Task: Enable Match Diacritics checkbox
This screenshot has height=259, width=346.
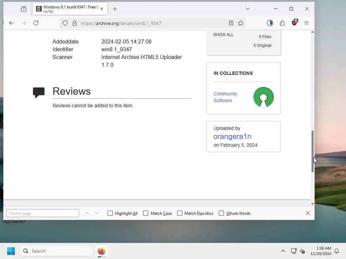Action: click(180, 213)
